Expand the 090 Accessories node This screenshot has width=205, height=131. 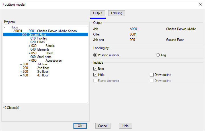[30, 61]
